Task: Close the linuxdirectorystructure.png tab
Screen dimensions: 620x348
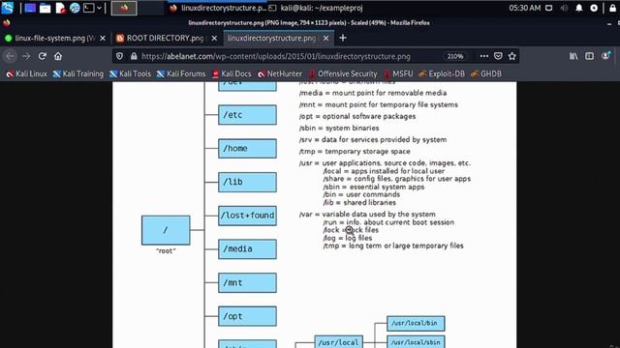Action: (325, 39)
